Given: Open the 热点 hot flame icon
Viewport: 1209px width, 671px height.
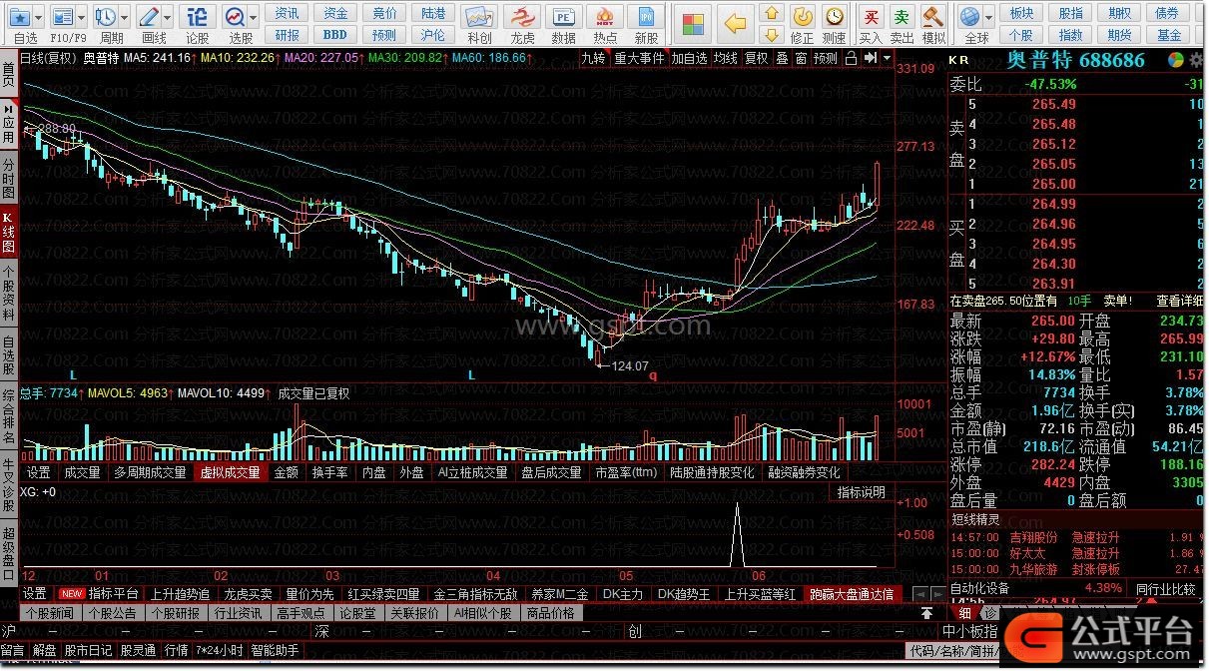Looking at the screenshot, I should tap(605, 17).
